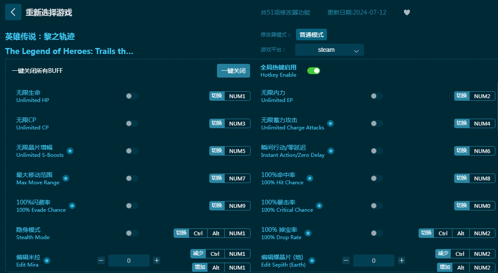This screenshot has width=498, height=273.
Task: Click the Edit Mira value field
Action: 128,261
